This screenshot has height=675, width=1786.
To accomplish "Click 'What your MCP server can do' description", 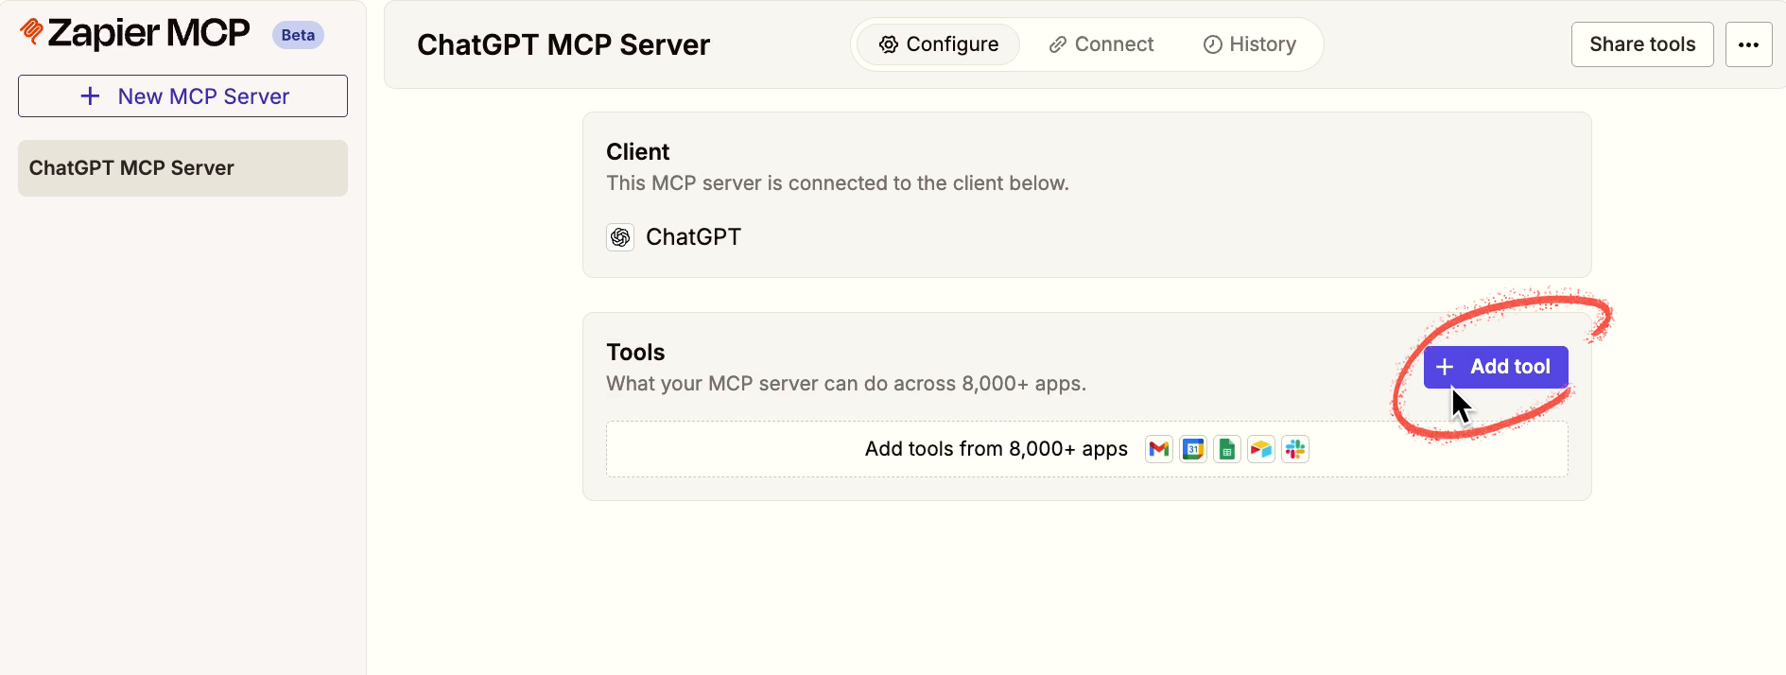I will [x=846, y=384].
